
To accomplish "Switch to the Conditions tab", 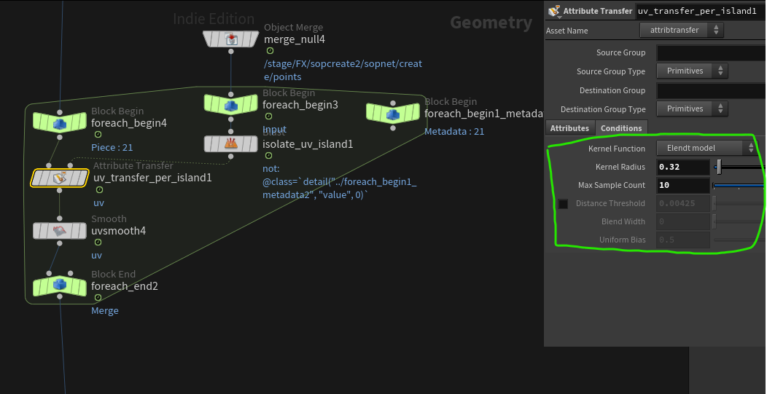I will click(x=621, y=128).
